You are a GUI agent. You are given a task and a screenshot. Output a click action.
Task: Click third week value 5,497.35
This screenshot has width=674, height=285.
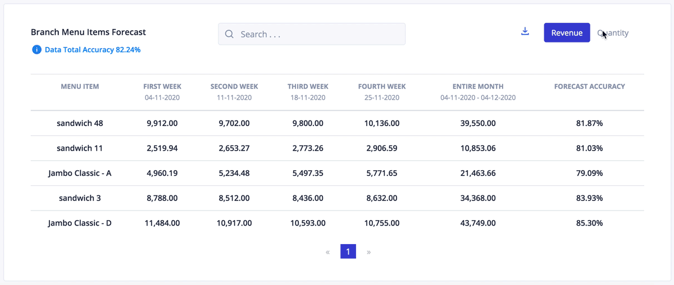(308, 173)
